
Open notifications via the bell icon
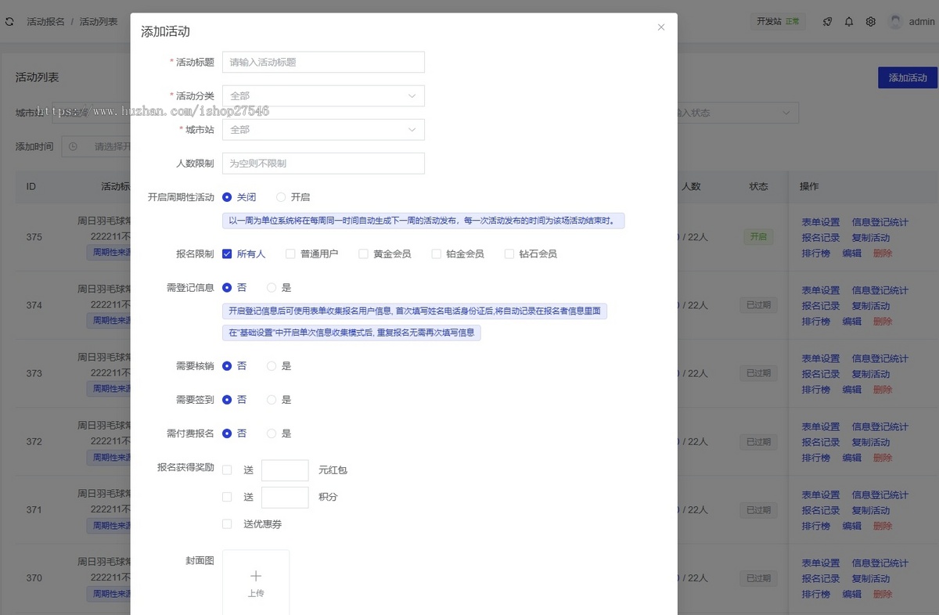point(849,21)
